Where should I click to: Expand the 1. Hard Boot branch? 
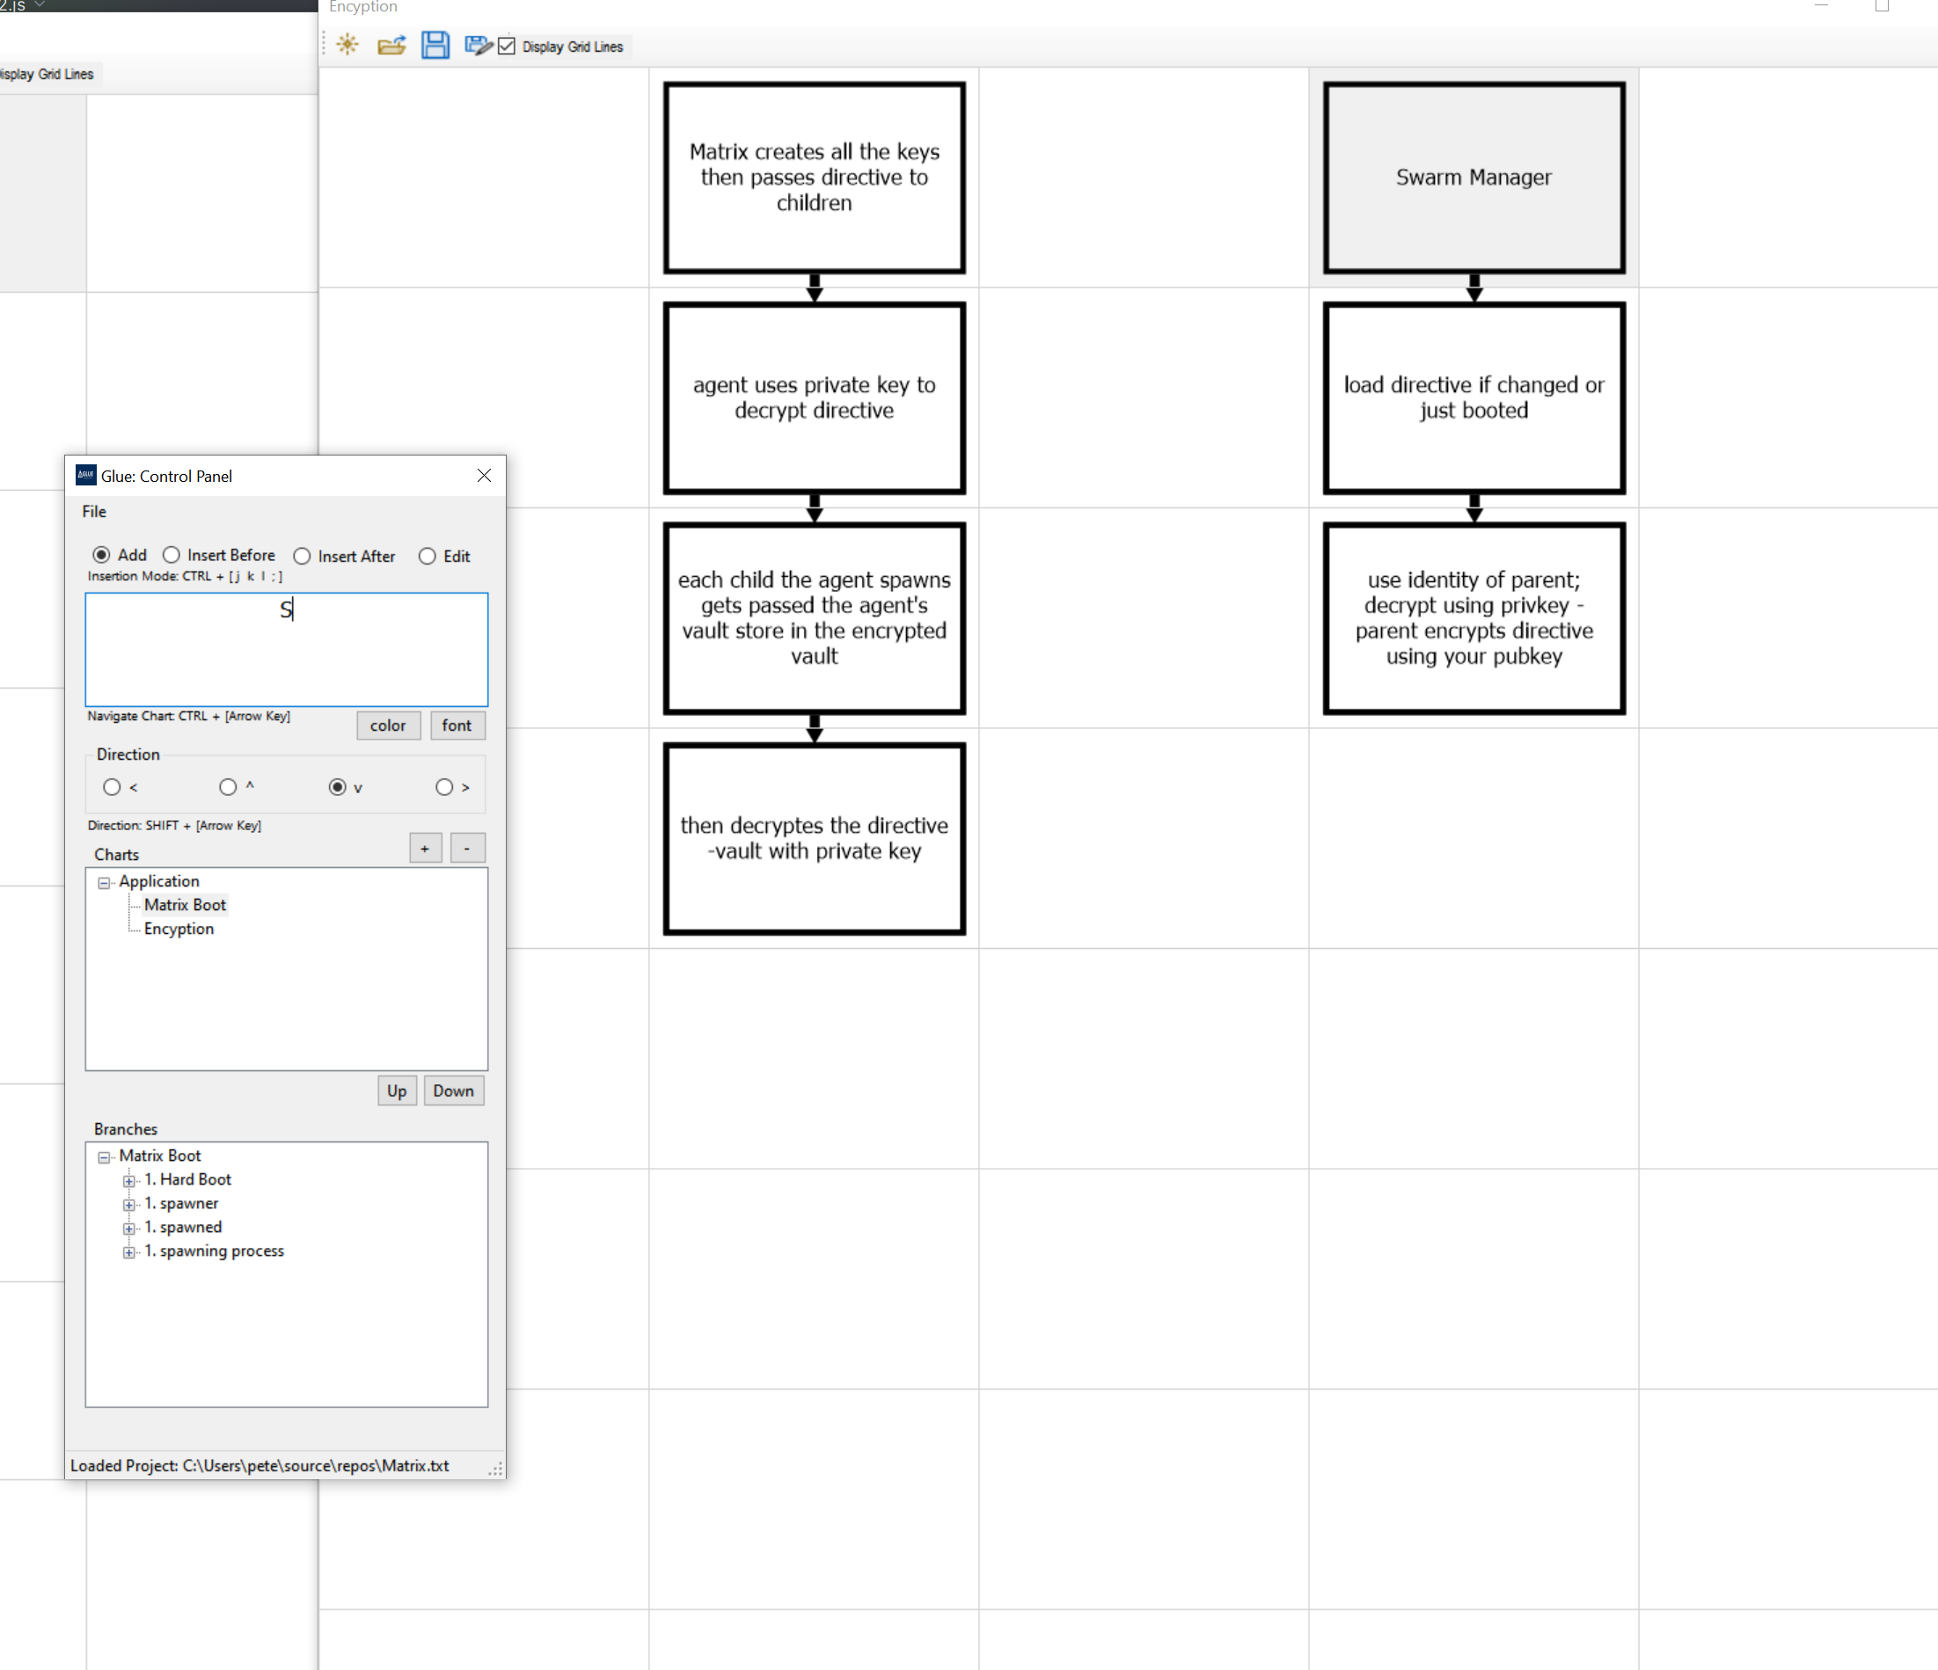129,1180
